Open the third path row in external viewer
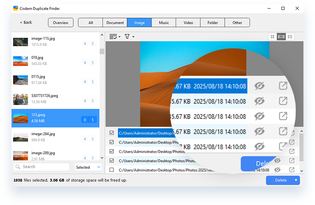Screen dimensions: 315x205 292,151
